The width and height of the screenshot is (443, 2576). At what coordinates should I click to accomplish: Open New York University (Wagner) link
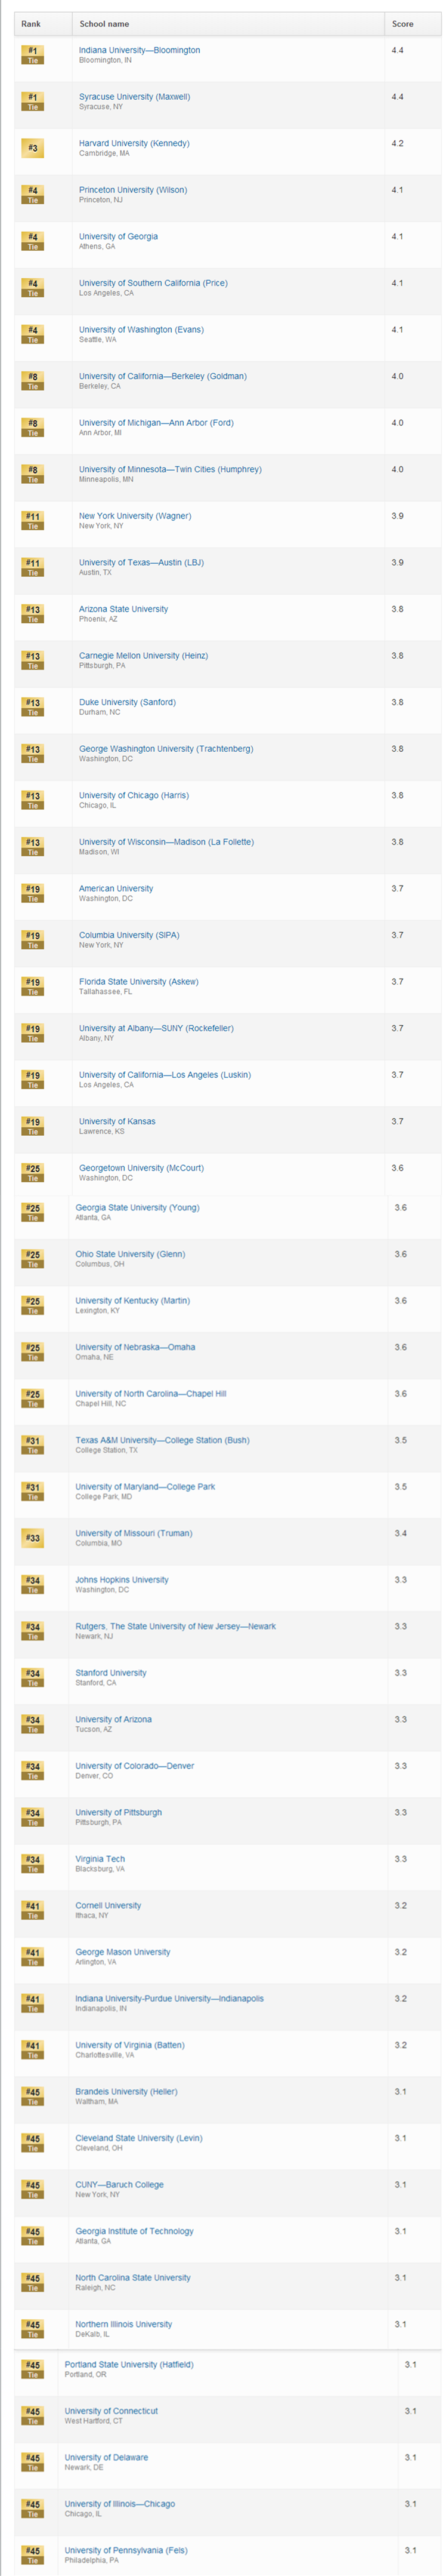click(136, 516)
